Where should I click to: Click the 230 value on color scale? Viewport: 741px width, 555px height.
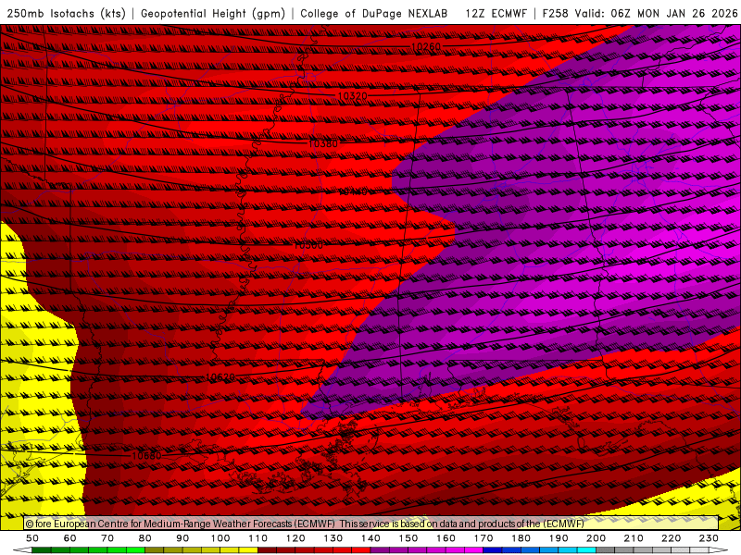click(x=709, y=538)
